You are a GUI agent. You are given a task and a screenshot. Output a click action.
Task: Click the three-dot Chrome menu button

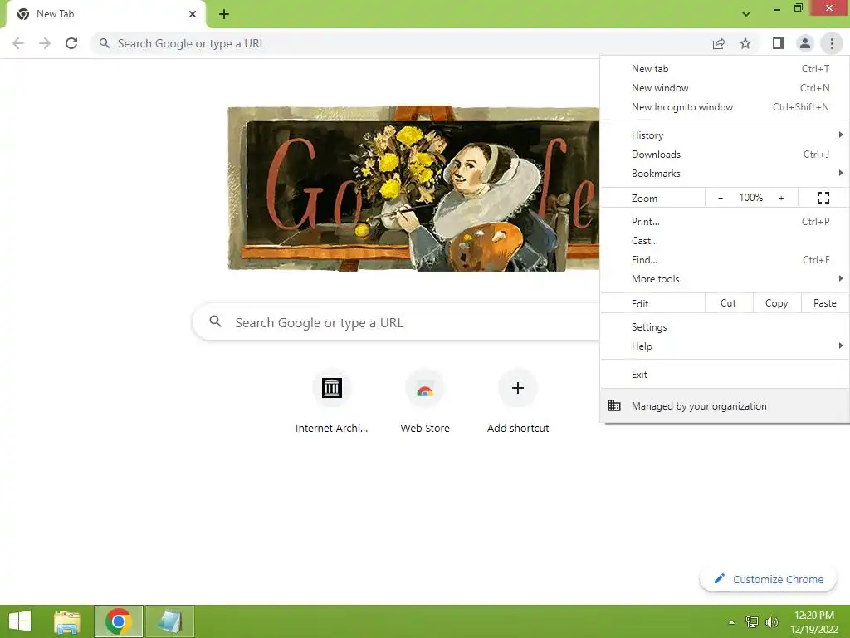point(832,43)
